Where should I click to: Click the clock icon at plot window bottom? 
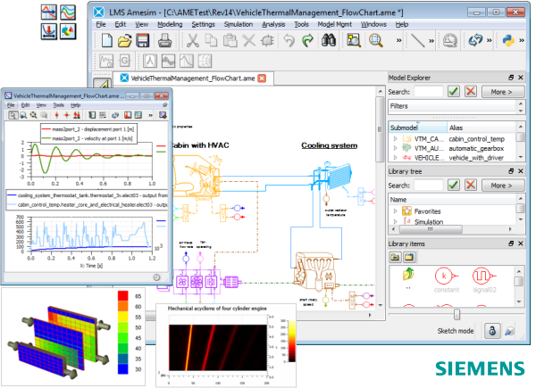[156, 277]
